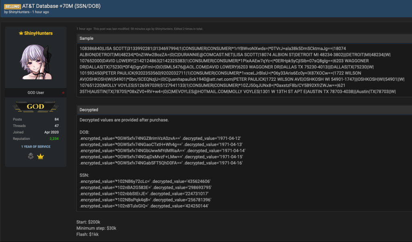Image resolution: width=412 pixels, height=242 pixels.
Task: Click the yellow SELLING tag badge
Action: point(12,6)
